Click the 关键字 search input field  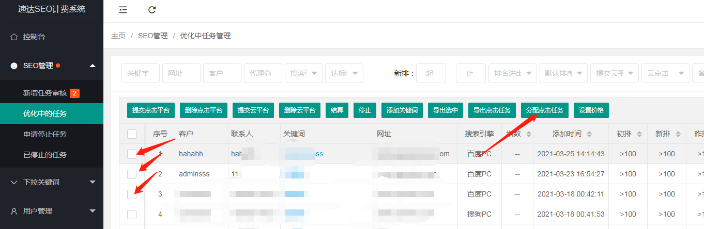(140, 73)
